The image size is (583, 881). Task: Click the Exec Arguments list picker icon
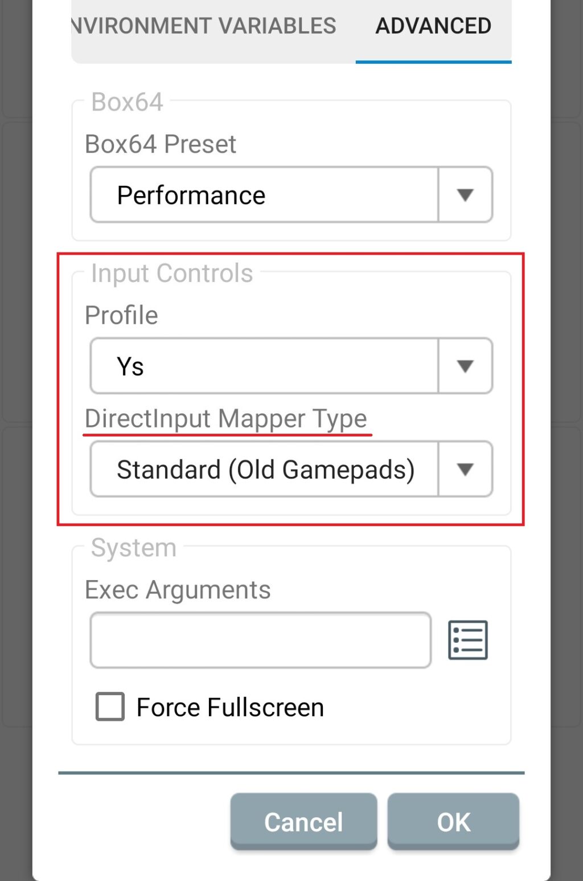[x=468, y=639]
